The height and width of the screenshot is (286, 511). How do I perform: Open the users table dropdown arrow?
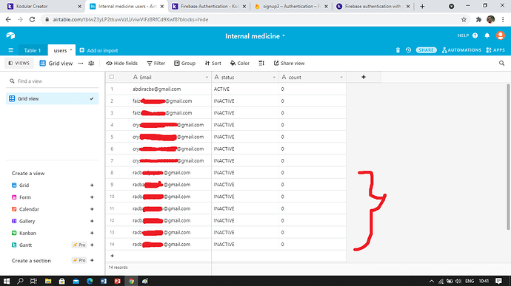[70, 50]
